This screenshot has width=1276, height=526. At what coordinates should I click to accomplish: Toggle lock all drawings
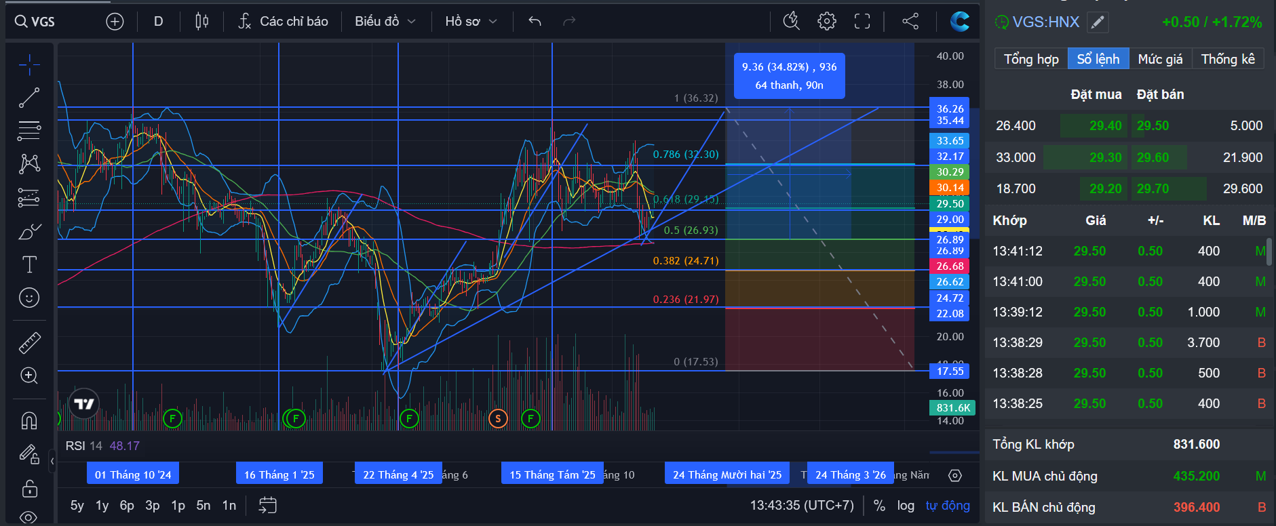coord(29,488)
